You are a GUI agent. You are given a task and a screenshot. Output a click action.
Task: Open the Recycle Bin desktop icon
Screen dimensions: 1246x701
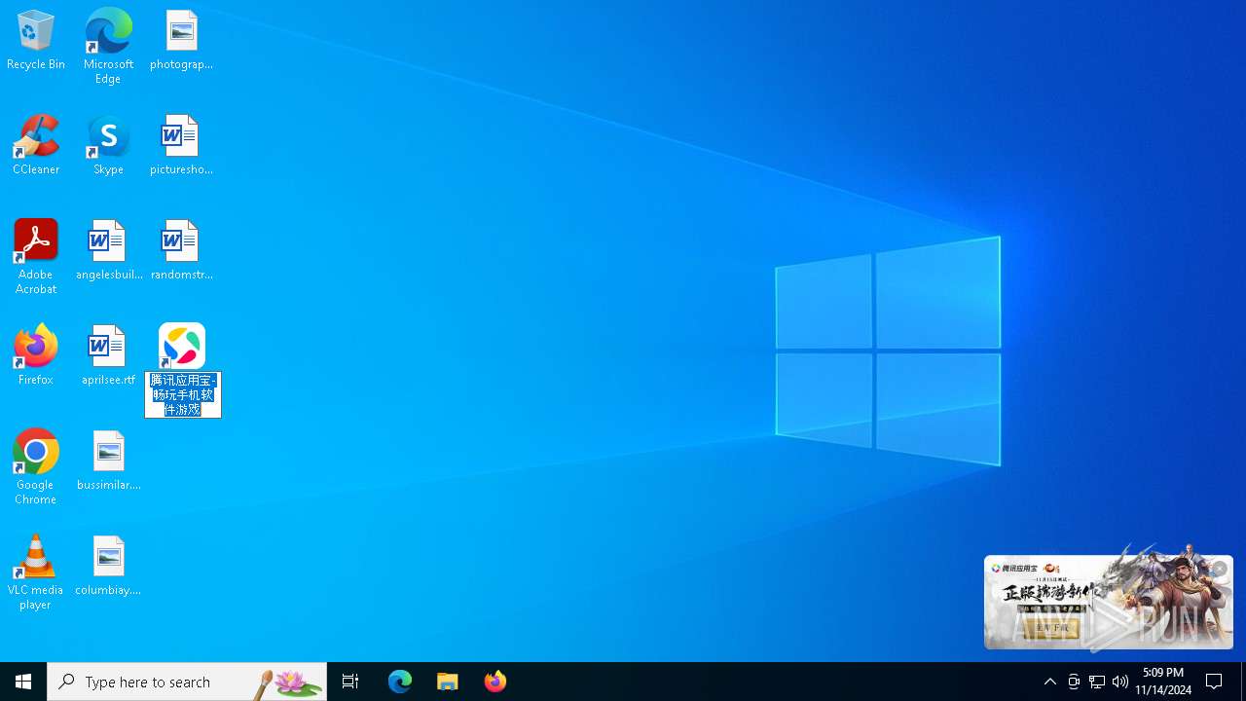coord(36,41)
